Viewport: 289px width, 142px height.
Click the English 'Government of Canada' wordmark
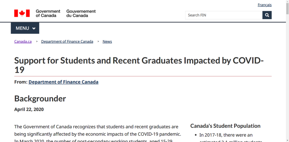(48, 13)
